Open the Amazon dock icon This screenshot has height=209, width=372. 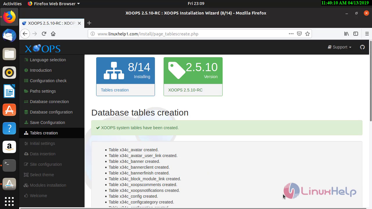point(9,147)
